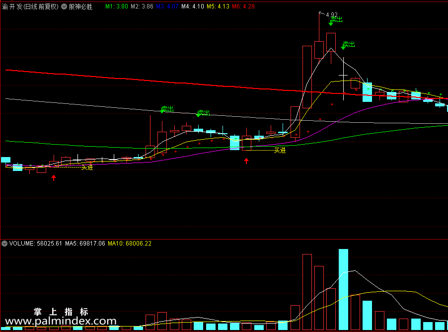This screenshot has height=332, width=448.
Task: Click the red up arrow under second buy signal
Action: (246, 161)
